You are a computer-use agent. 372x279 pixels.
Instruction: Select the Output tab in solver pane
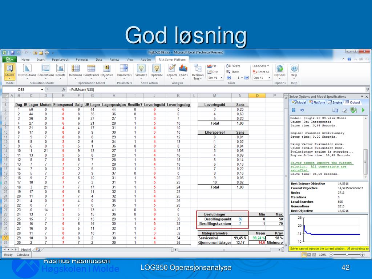coord(353,102)
